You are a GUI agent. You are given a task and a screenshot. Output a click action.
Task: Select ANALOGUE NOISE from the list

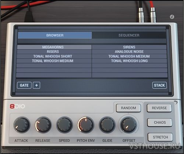pyautogui.click(x=129, y=52)
